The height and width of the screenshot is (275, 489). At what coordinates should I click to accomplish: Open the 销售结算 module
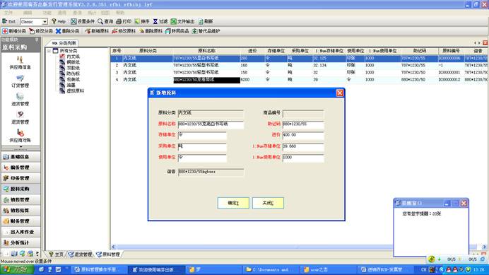(20, 211)
